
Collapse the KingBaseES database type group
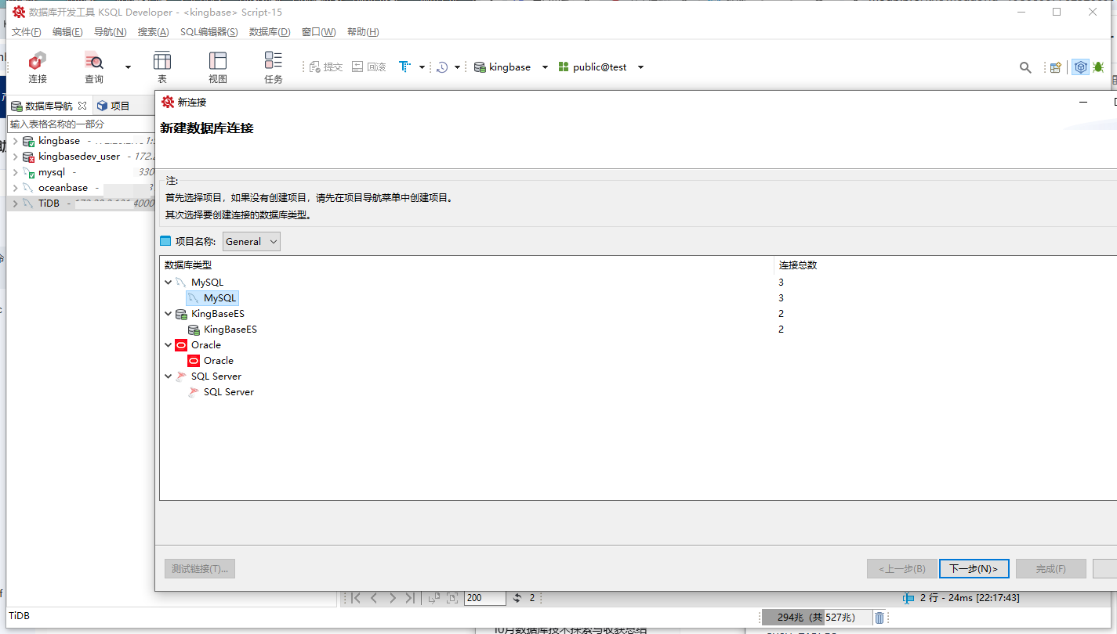pos(169,314)
